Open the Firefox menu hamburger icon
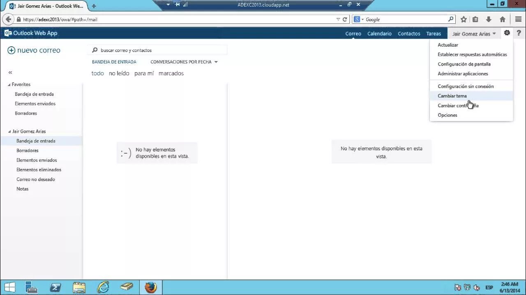526x295 pixels. click(x=518, y=19)
